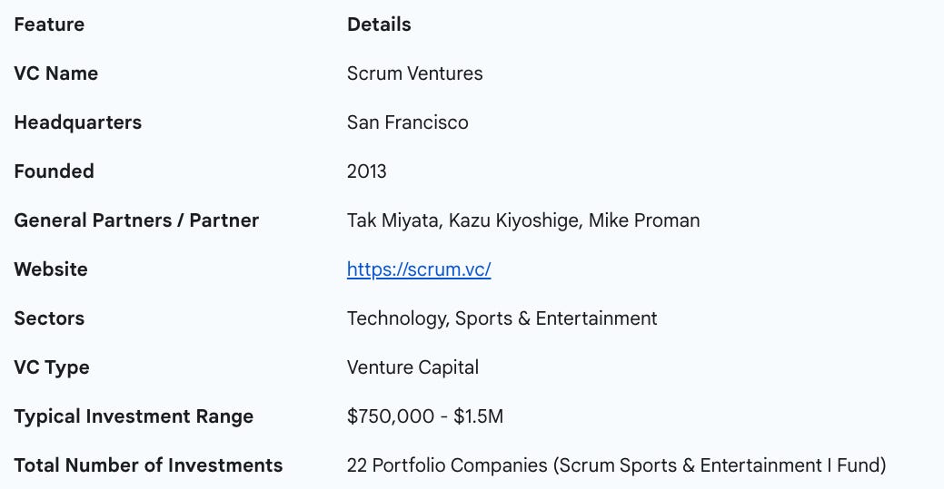Click Typical Investment Range label
This screenshot has width=944, height=489.
(134, 416)
